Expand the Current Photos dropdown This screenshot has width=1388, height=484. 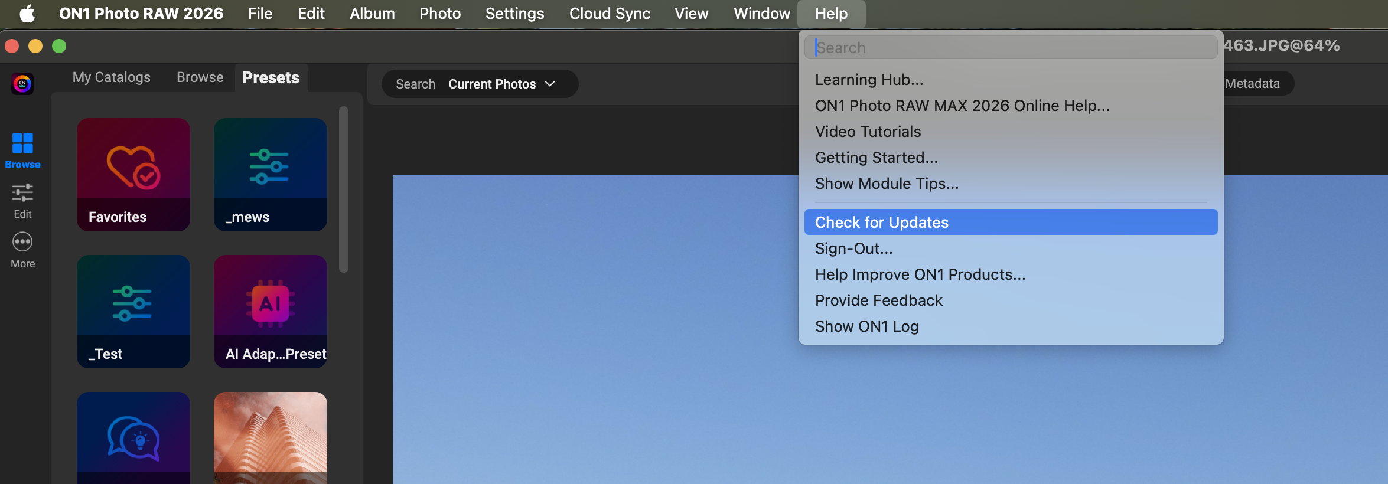coord(502,84)
